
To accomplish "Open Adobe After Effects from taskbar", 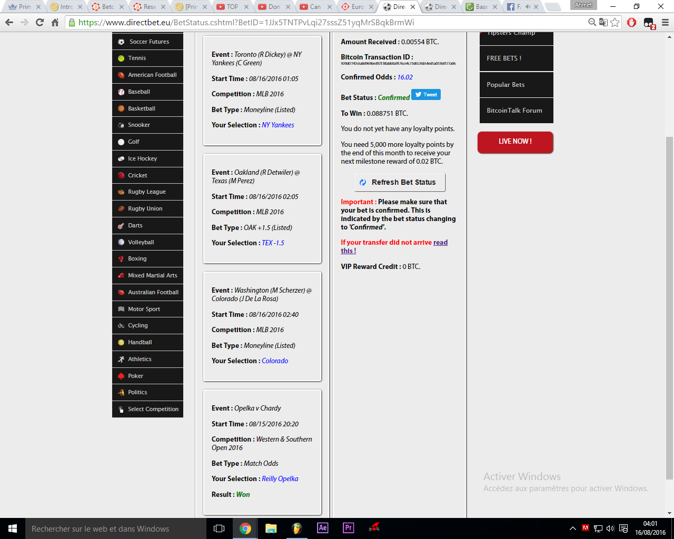I will [x=323, y=528].
